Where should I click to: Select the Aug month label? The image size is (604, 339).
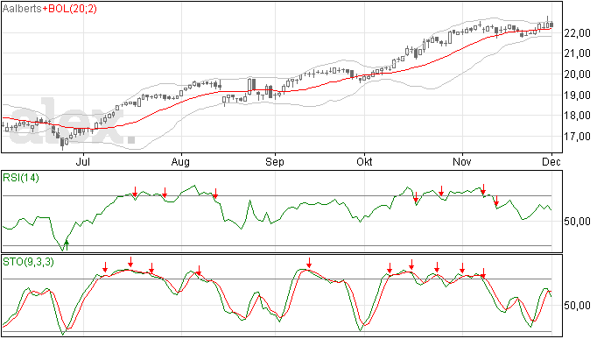[x=180, y=162]
